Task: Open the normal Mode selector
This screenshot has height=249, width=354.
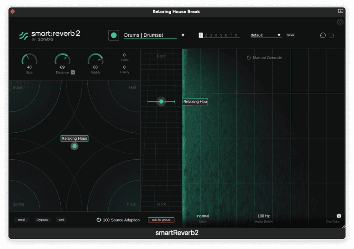Action: (203, 216)
